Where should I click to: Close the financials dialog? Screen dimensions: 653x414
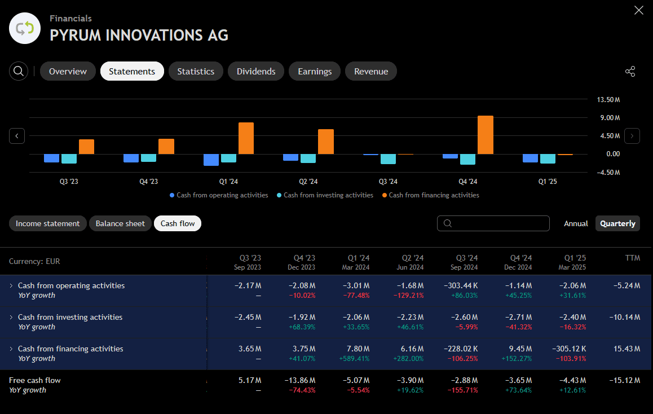639,10
